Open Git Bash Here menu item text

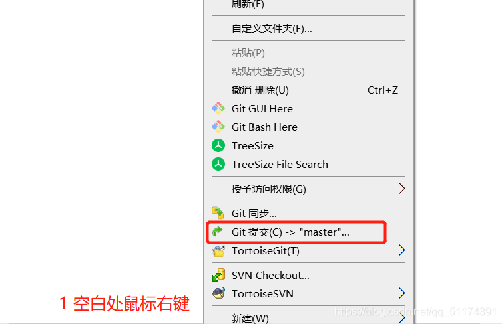click(x=264, y=127)
